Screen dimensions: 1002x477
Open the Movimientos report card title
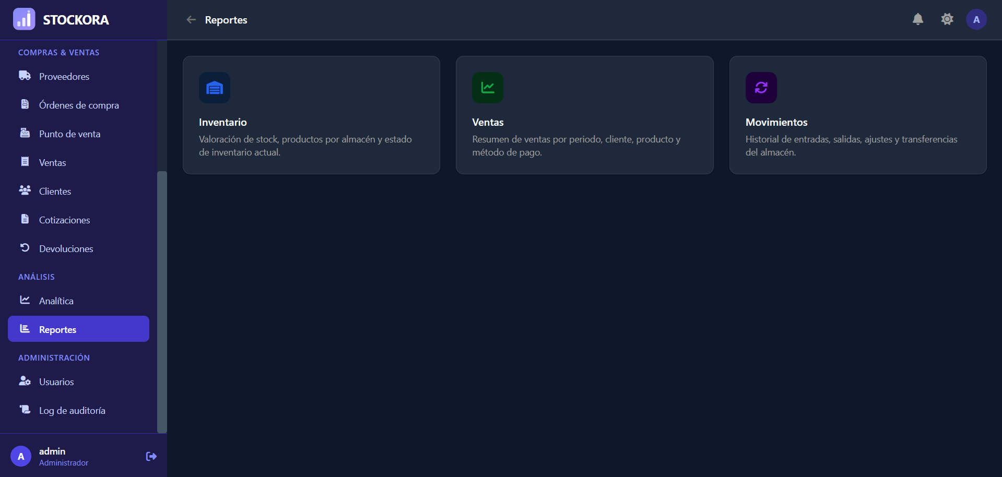(776, 122)
